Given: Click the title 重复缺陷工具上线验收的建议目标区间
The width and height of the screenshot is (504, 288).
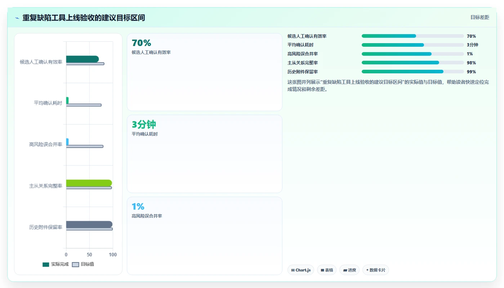Looking at the screenshot, I should 84,18.
